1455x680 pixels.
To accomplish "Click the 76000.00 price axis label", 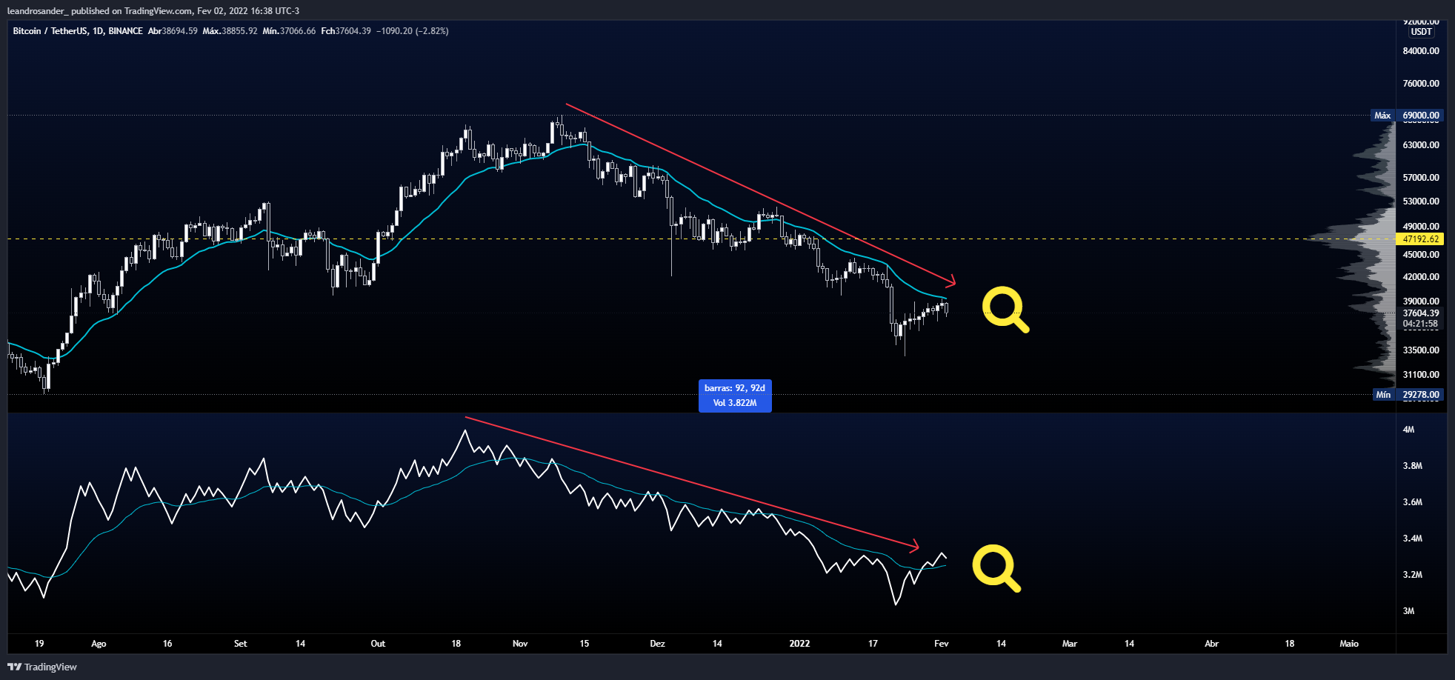I will tap(1420, 84).
